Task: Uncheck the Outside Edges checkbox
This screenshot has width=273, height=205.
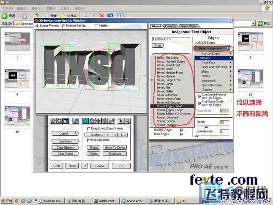Action: point(182,130)
